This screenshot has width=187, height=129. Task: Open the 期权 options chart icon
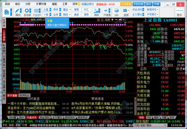pyautogui.click(x=96, y=11)
